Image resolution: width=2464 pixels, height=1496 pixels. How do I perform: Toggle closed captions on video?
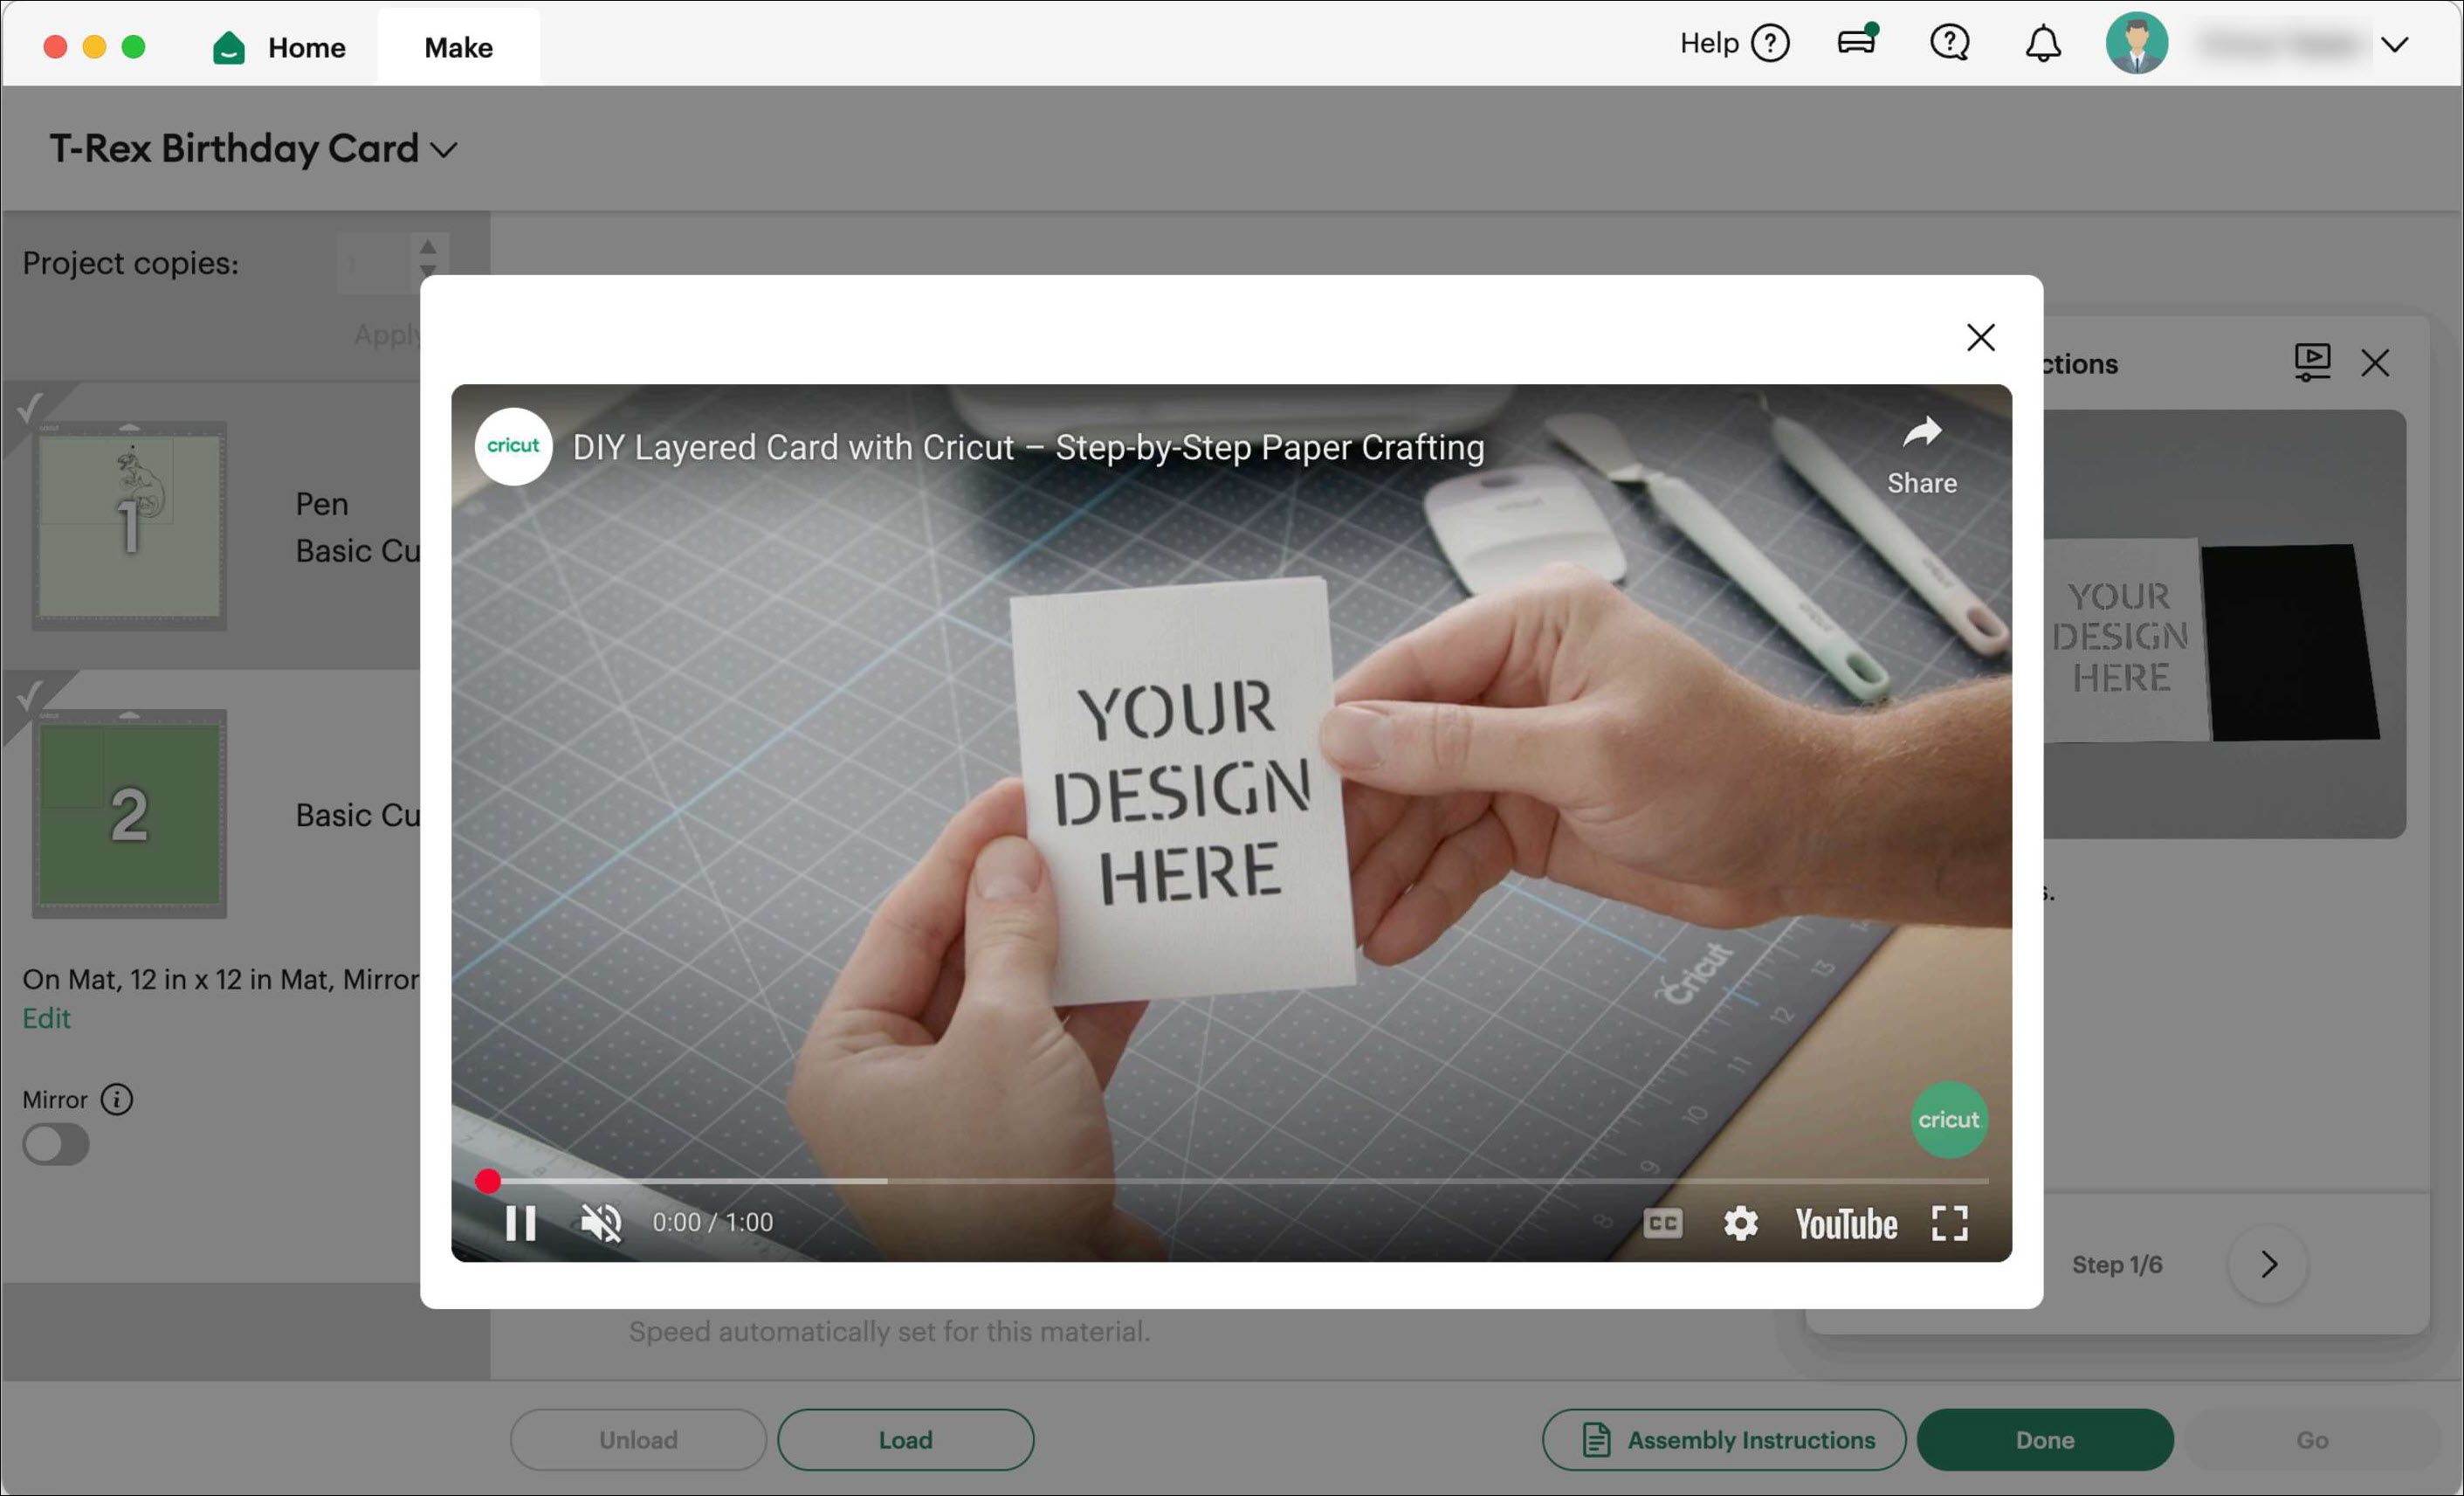point(1662,1222)
